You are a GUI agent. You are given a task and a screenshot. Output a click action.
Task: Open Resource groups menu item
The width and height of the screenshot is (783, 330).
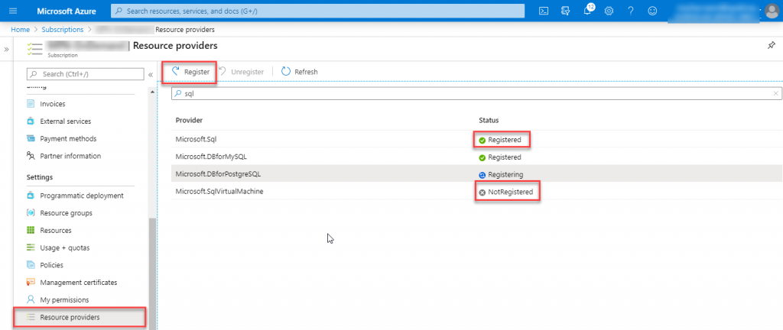tap(66, 213)
